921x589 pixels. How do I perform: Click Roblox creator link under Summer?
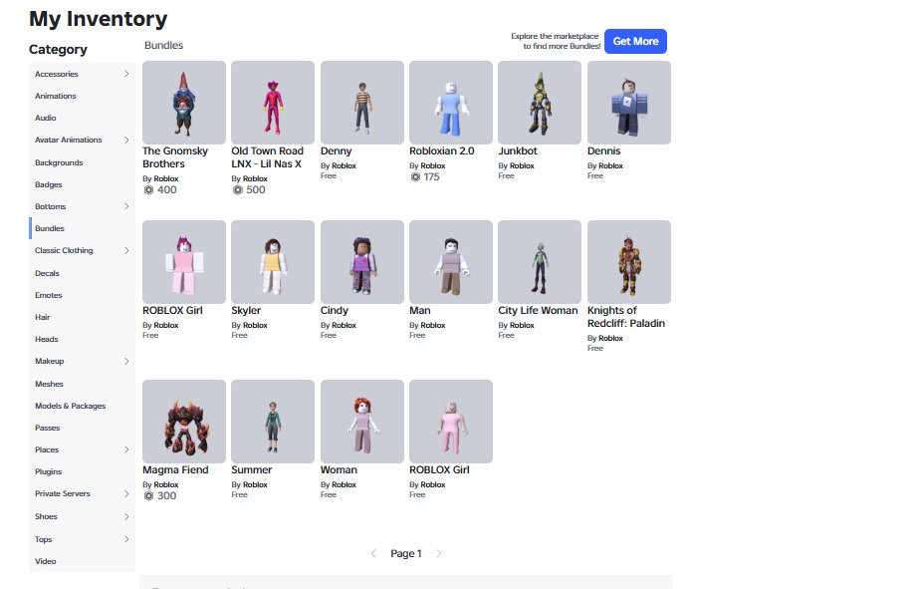[x=255, y=485]
